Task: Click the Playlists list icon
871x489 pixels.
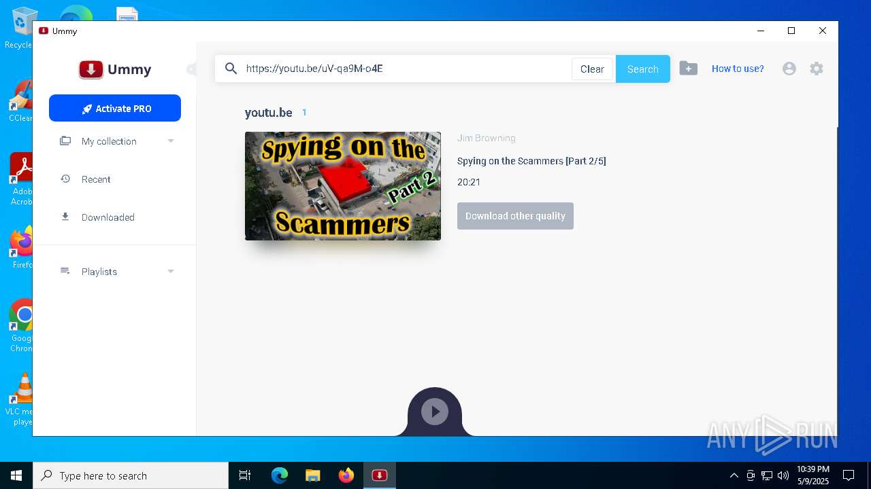Action: [65, 271]
